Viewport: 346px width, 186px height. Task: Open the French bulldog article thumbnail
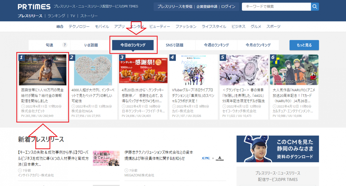click(x=43, y=70)
